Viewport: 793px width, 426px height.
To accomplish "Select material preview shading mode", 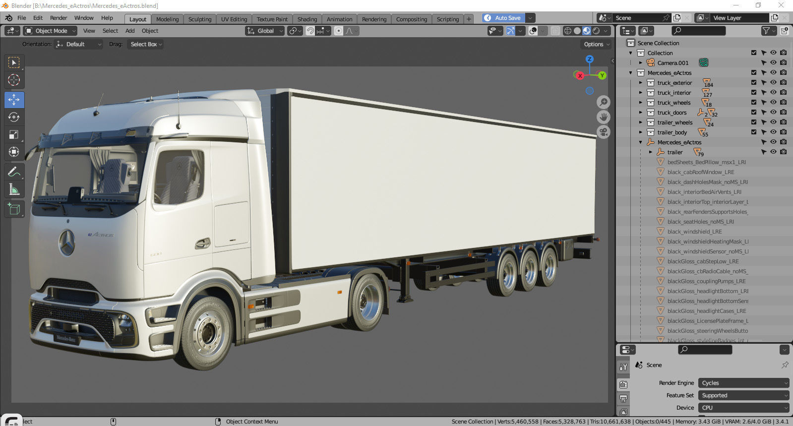I will 587,31.
